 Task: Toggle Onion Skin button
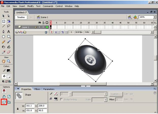[56, 32]
